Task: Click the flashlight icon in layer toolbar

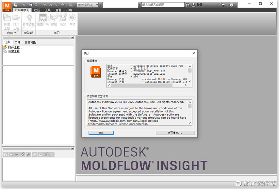Action: tap(22, 155)
